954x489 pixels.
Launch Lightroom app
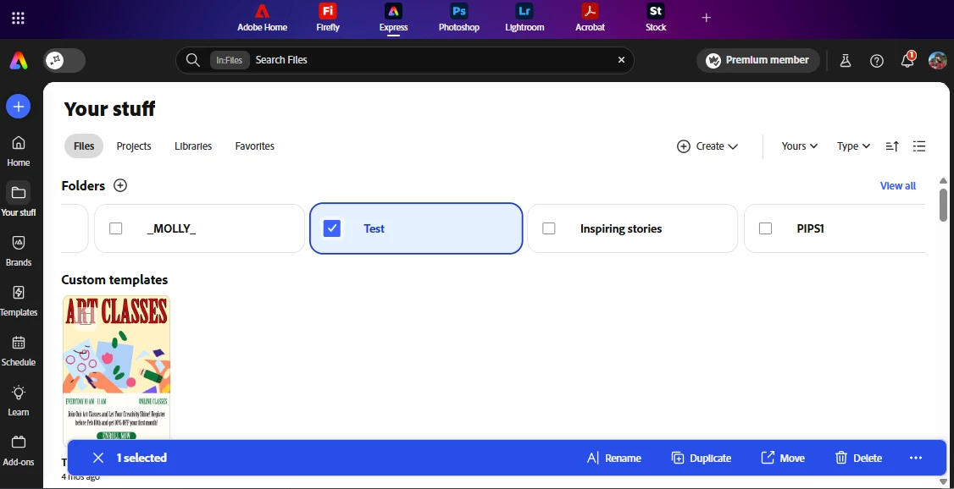[524, 19]
